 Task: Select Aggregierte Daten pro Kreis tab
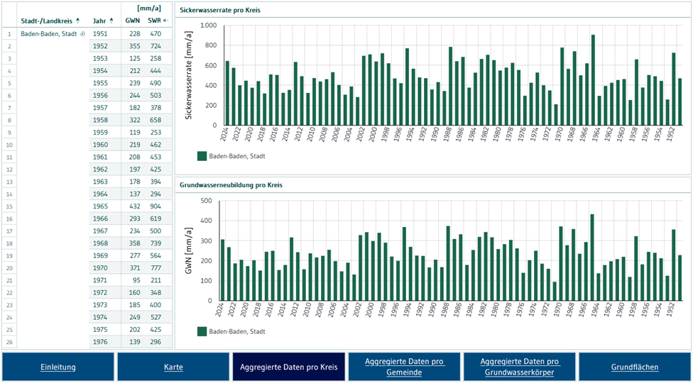point(288,367)
